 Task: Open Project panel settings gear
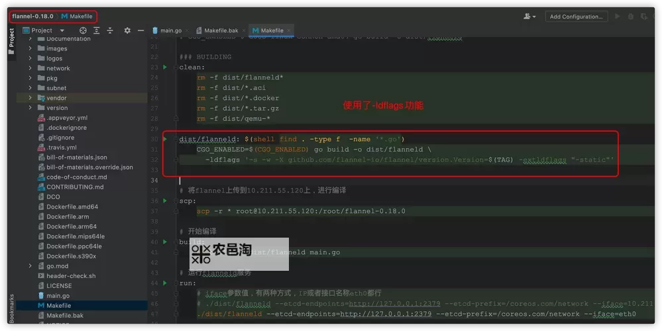(127, 30)
